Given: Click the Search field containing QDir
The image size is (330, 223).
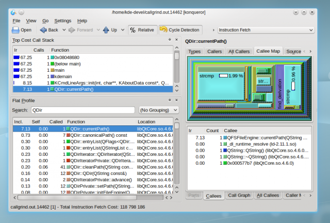Looking at the screenshot, I should (x=82, y=110).
